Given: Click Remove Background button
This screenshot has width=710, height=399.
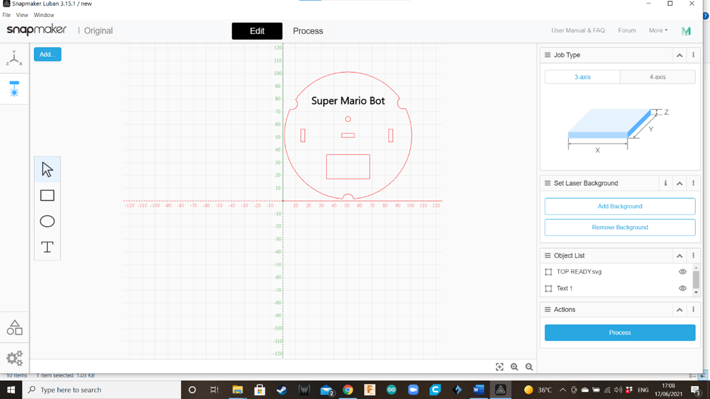Looking at the screenshot, I should (x=620, y=228).
